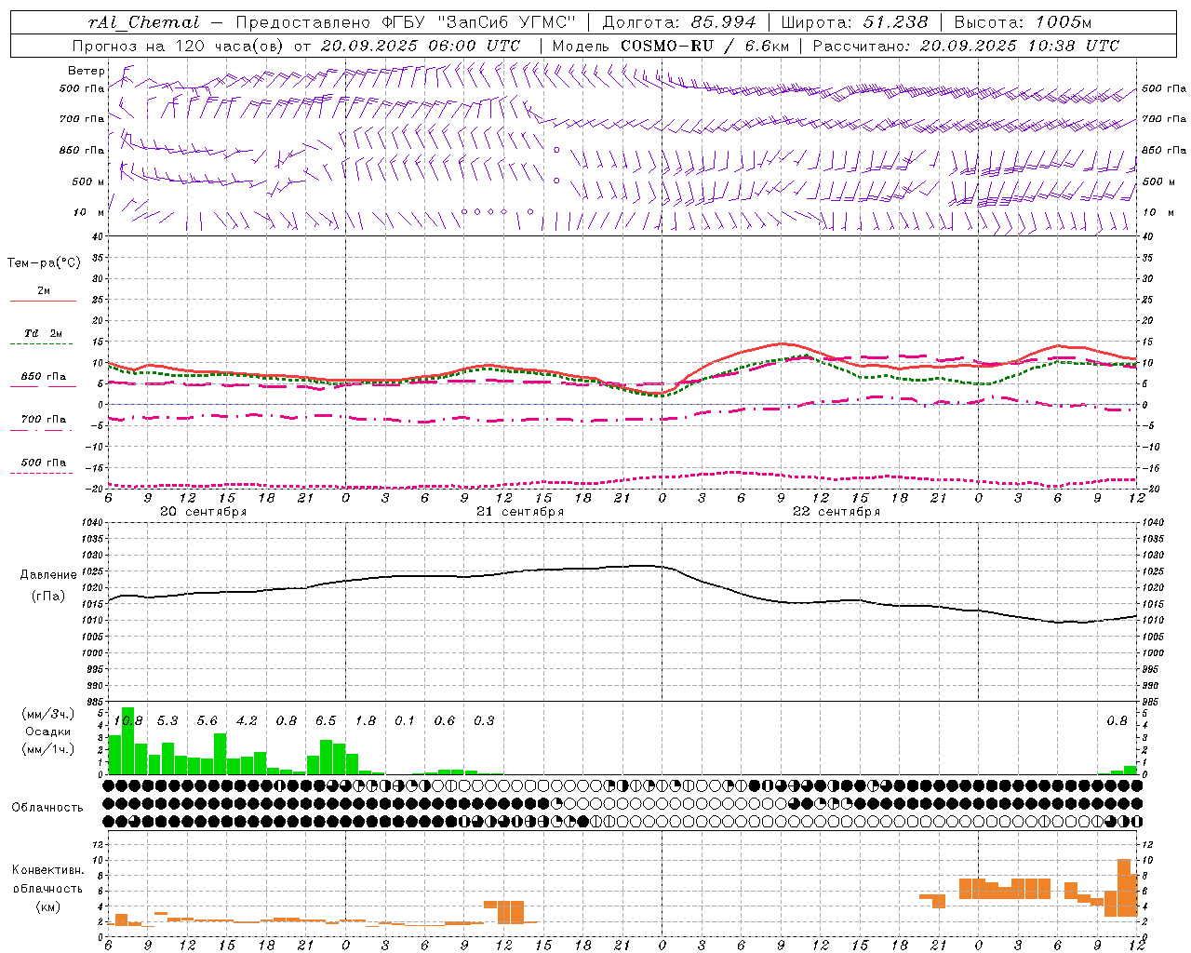This screenshot has height=953, width=1191.
Task: Click the "Ветер" wind panel label
Action: 87,71
